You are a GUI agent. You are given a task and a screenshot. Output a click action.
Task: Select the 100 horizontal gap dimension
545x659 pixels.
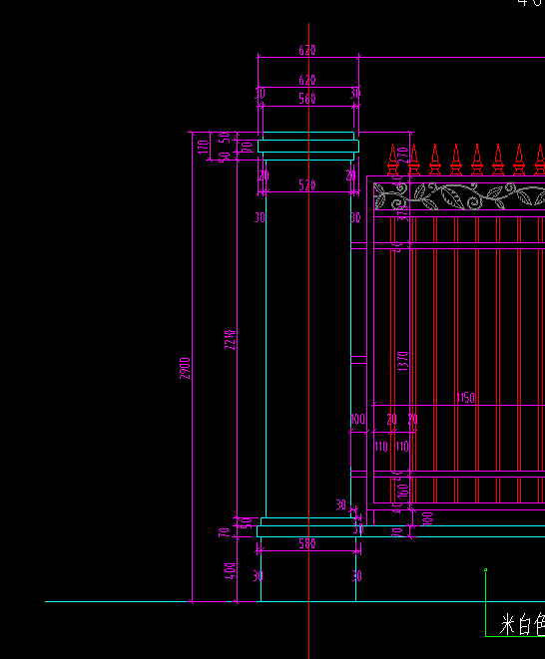[x=357, y=419]
